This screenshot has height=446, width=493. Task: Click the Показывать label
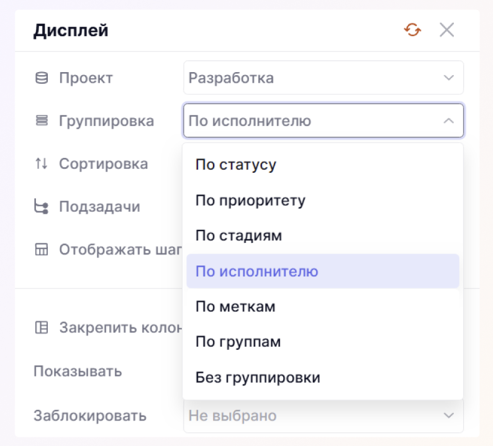click(x=78, y=371)
